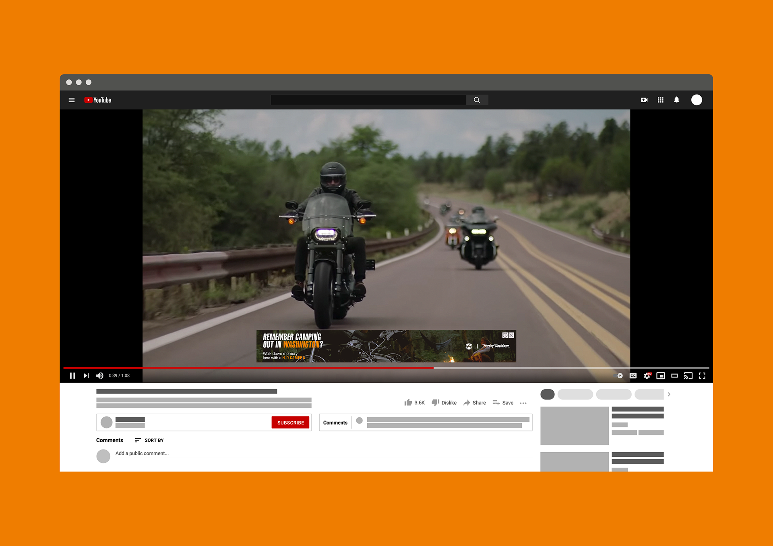Open the notifications bell
Image resolution: width=773 pixels, height=546 pixels.
click(x=677, y=100)
